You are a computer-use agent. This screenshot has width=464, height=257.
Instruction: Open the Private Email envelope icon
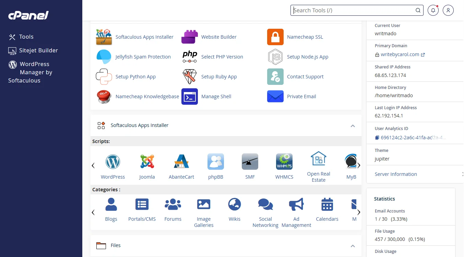click(275, 97)
